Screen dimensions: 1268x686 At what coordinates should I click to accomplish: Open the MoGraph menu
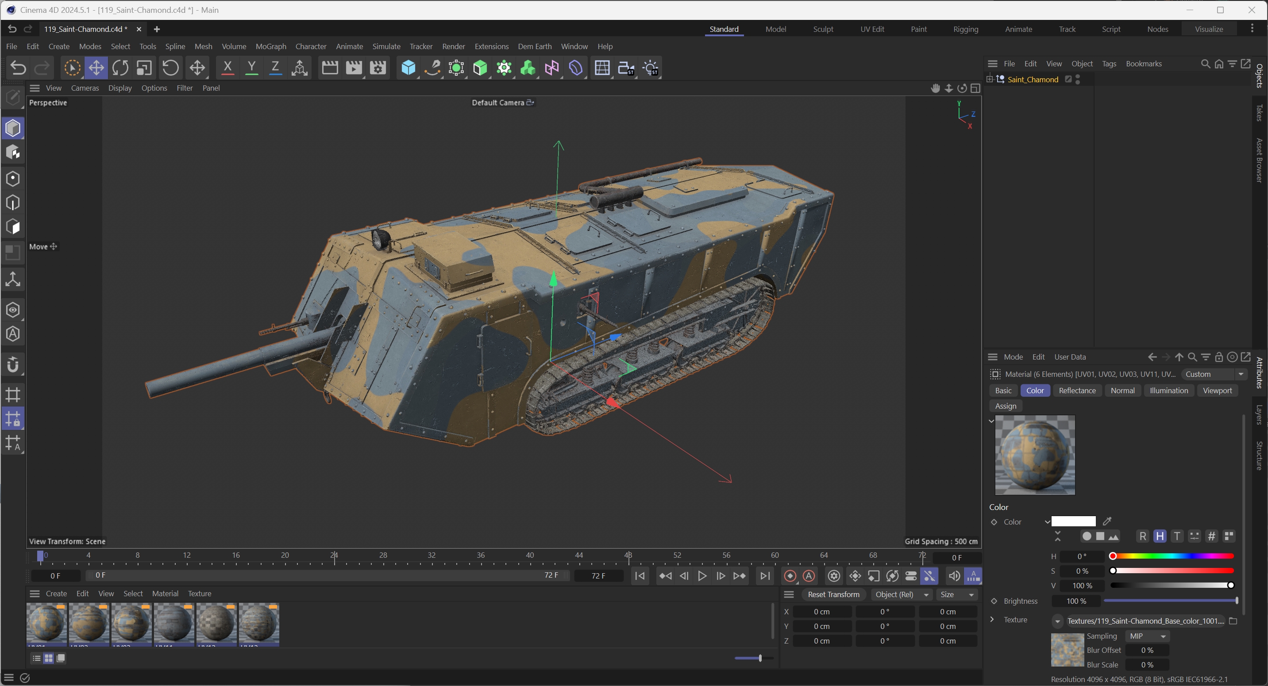tap(271, 46)
